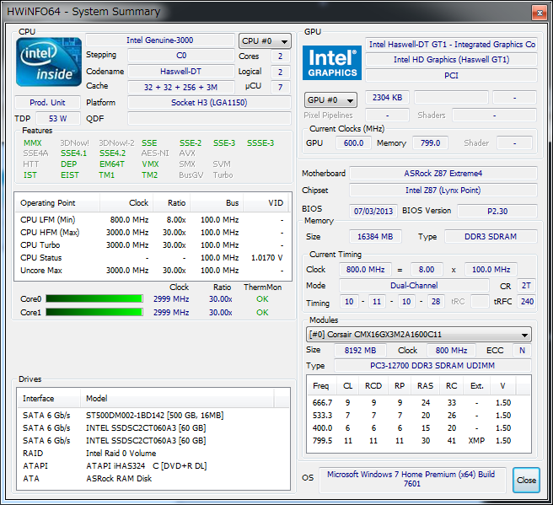This screenshot has height=505, width=553.
Task: Click the DDR3 SDRAM memory type field
Action: click(x=491, y=237)
